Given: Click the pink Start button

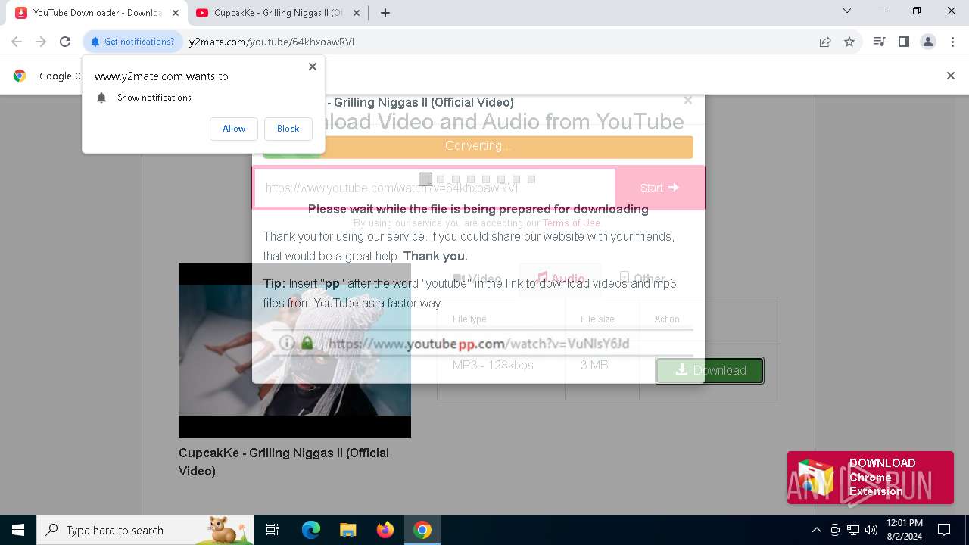Looking at the screenshot, I should (659, 188).
